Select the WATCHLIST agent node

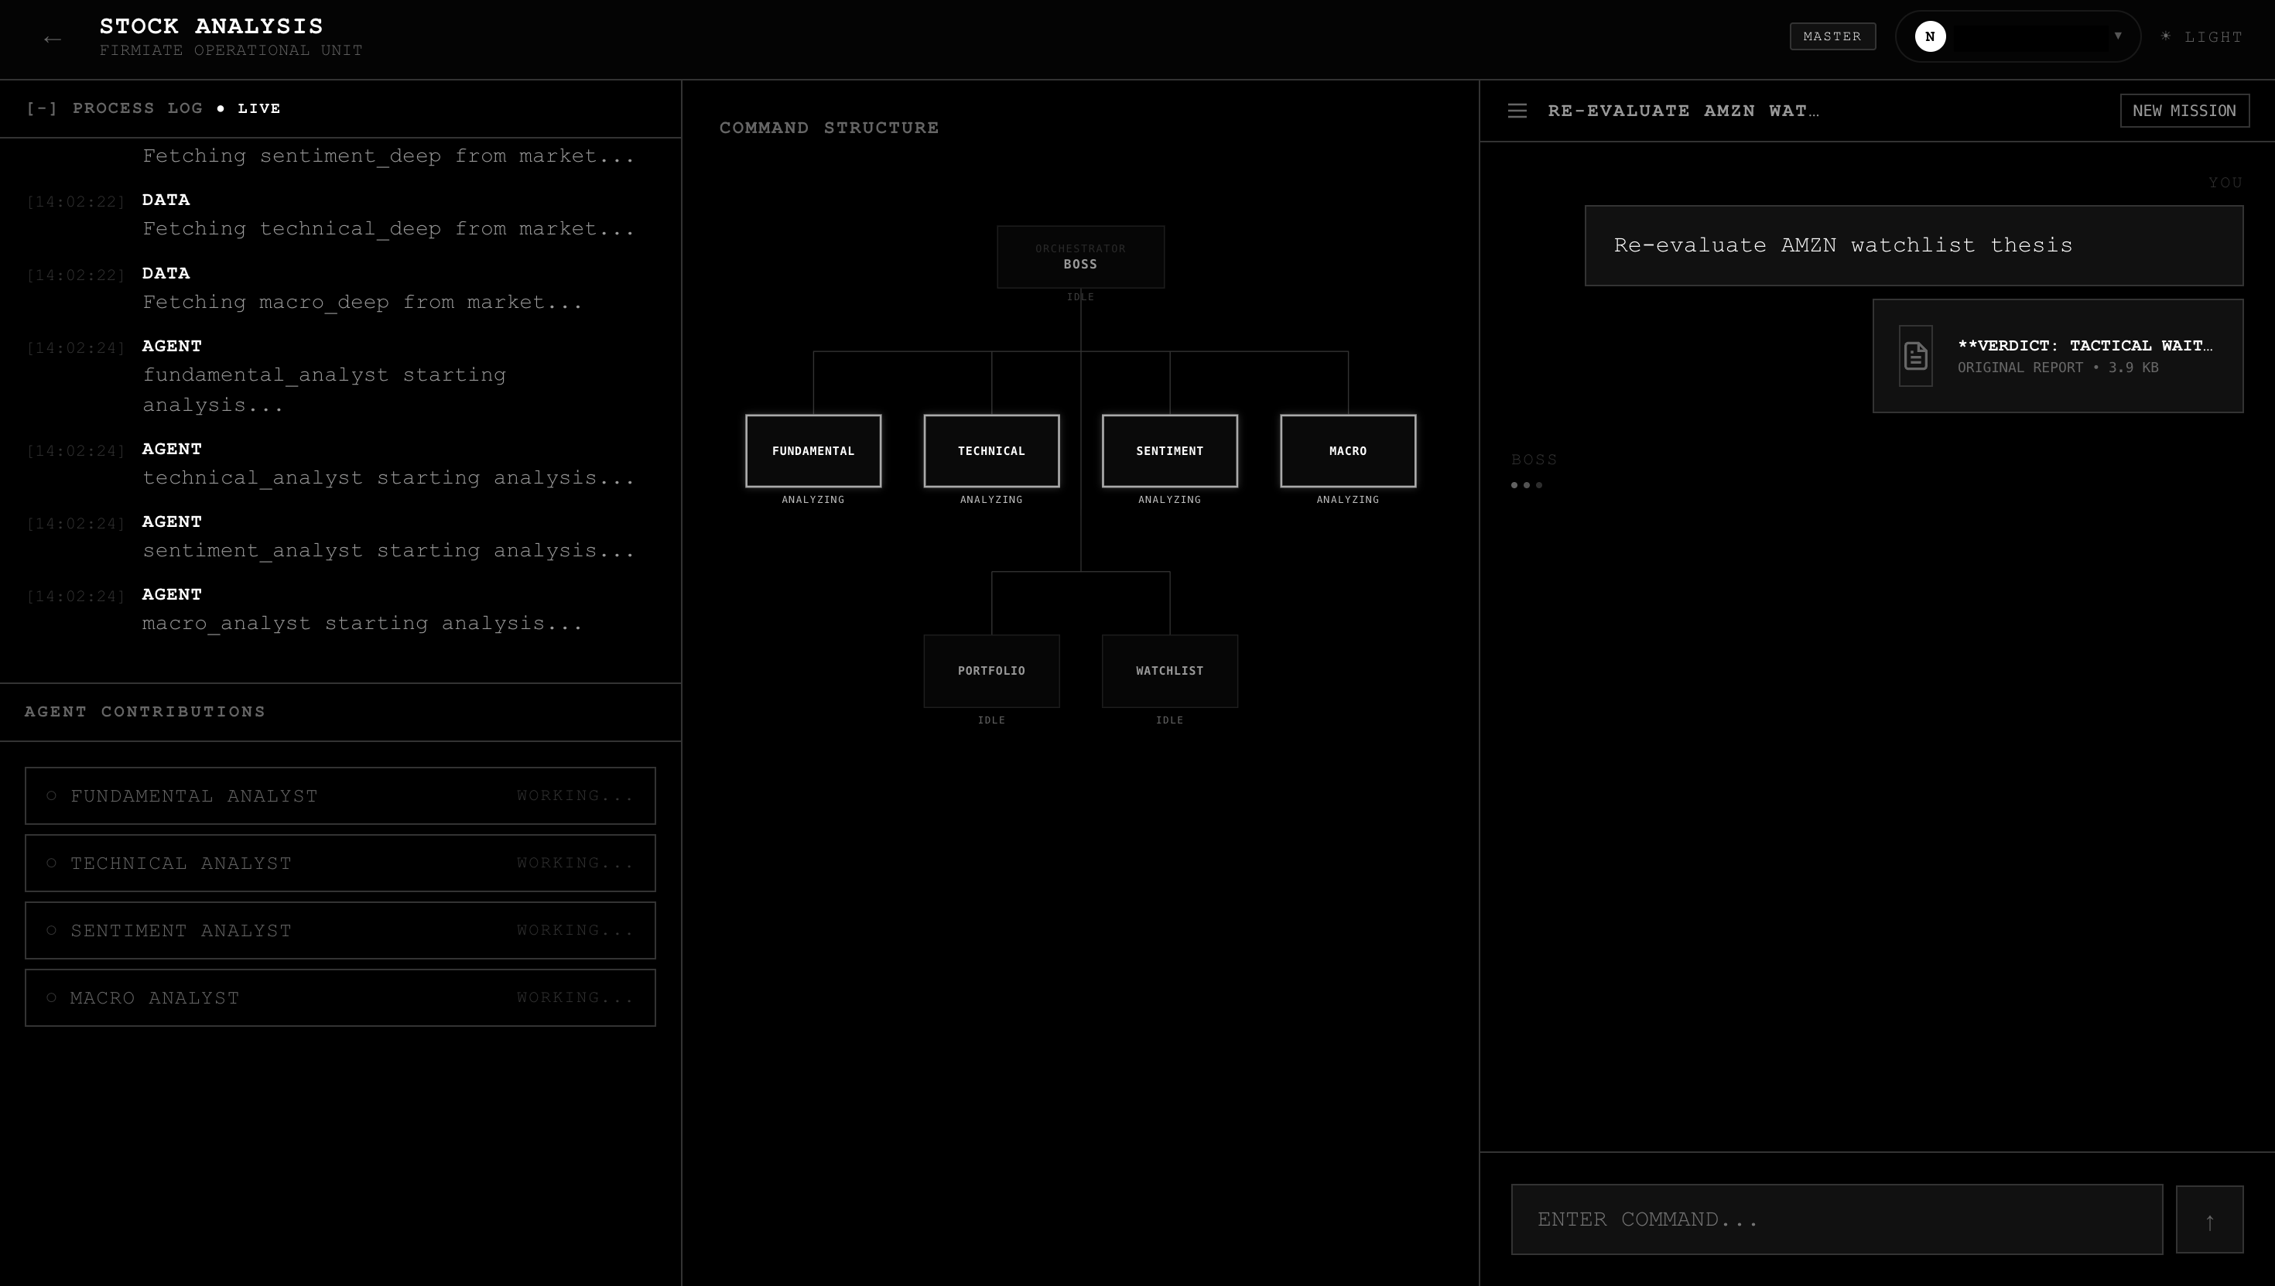1169,670
